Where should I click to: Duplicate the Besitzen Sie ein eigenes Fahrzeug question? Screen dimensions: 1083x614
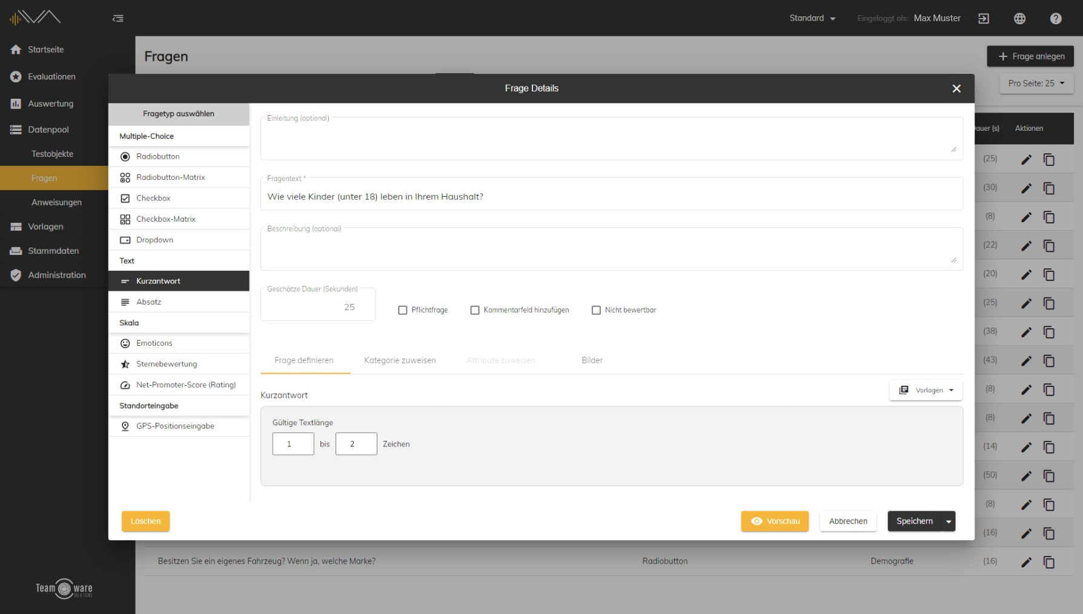[x=1049, y=563]
